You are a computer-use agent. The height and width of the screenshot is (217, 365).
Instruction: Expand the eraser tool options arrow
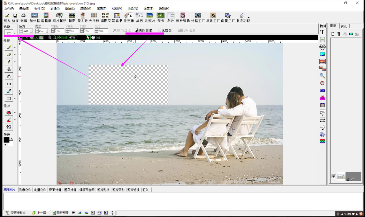pos(15,55)
